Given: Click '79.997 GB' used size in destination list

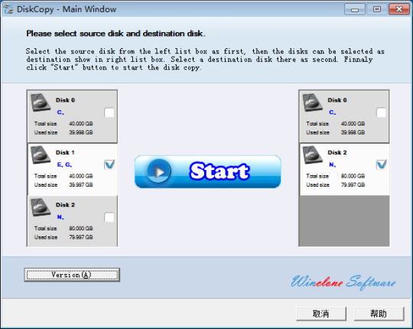Looking at the screenshot, I should (353, 185).
